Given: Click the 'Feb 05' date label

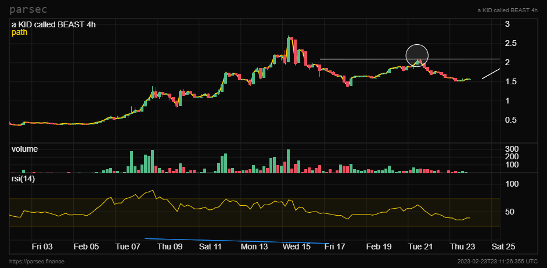Looking at the screenshot, I should click(x=86, y=246).
